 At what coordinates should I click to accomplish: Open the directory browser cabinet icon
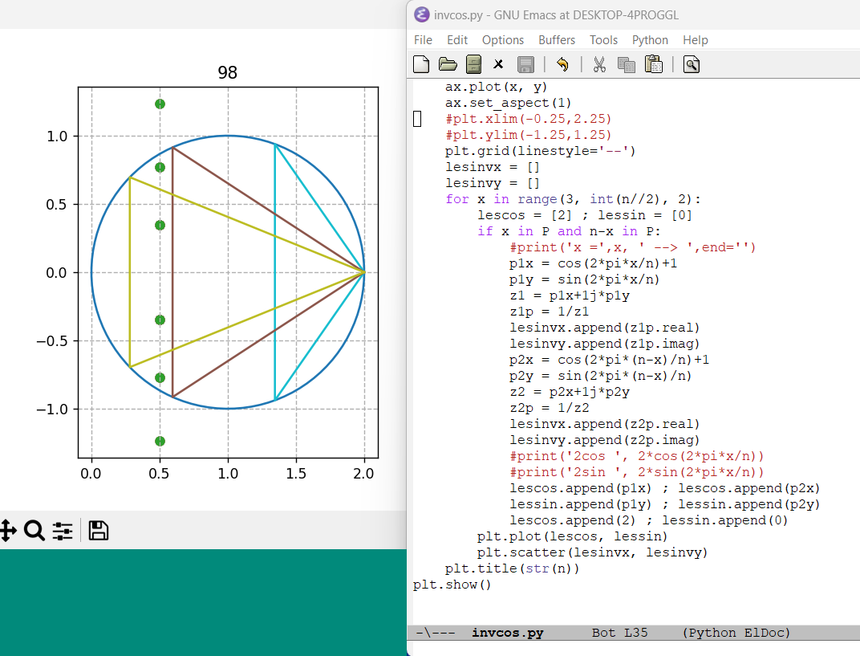pos(473,64)
